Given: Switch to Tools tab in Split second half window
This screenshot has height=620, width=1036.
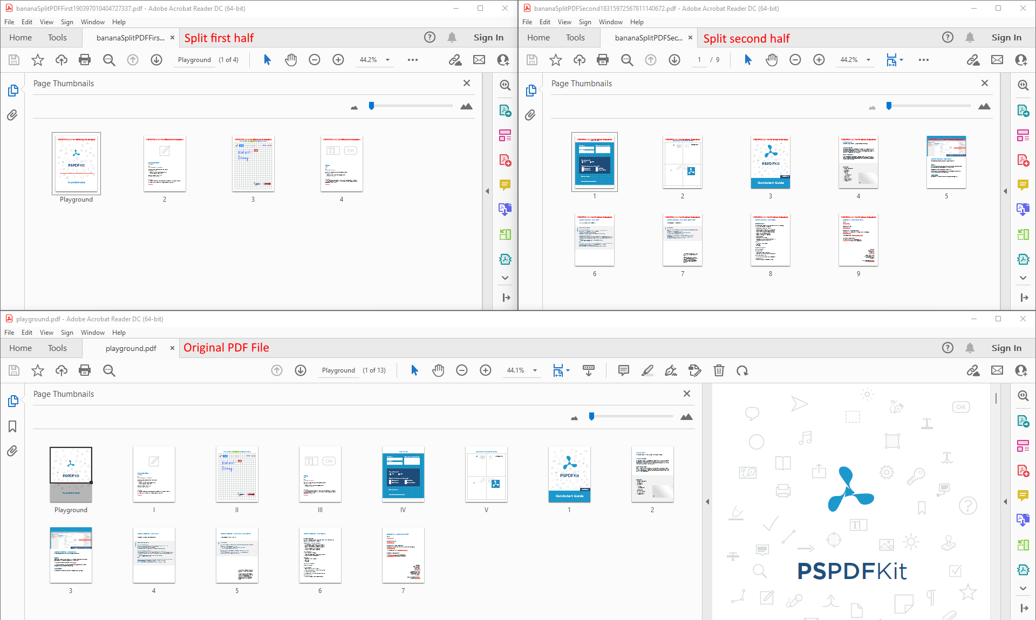Looking at the screenshot, I should click(x=575, y=38).
